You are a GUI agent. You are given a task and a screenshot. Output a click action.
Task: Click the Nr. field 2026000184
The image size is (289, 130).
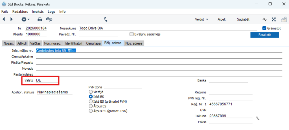pyautogui.click(x=36, y=28)
